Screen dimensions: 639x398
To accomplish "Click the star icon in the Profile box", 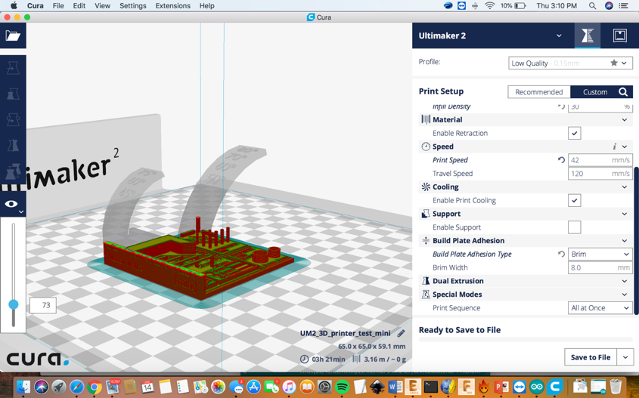I will click(614, 63).
